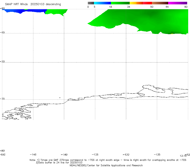
Task: Click the '34' label under the color scale
Action: [x=129, y=7]
